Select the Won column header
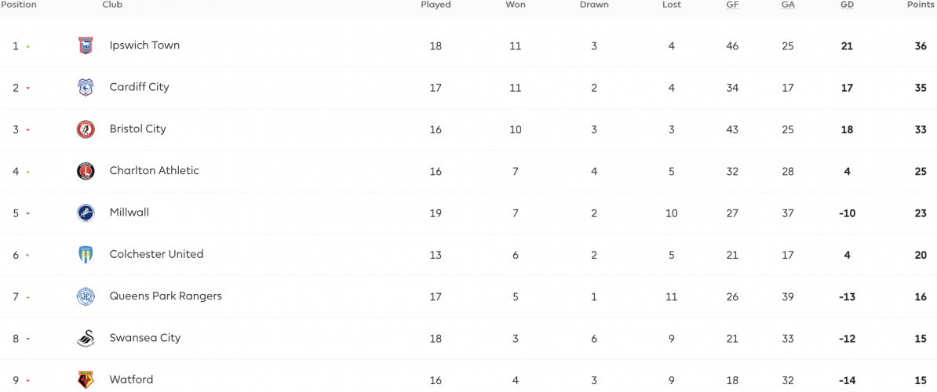The width and height of the screenshot is (937, 392). (x=515, y=5)
